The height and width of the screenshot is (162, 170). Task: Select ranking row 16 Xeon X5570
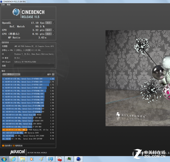28,124
